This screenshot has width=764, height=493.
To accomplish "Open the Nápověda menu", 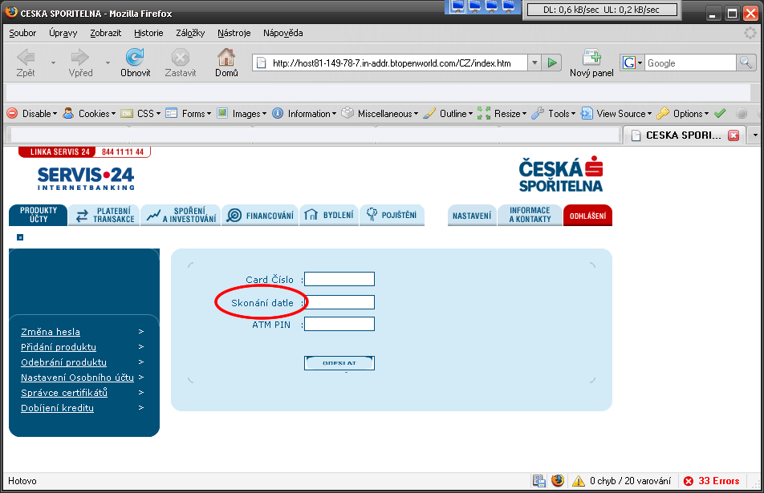I will coord(283,33).
